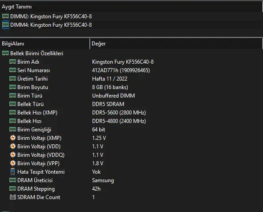
Task: Click the Bellek Birimi Özellikleri group icon
Action: coord(5,53)
